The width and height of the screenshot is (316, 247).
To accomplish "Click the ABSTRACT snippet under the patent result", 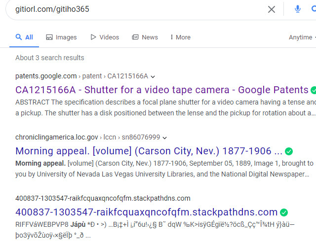I will coord(166,107).
